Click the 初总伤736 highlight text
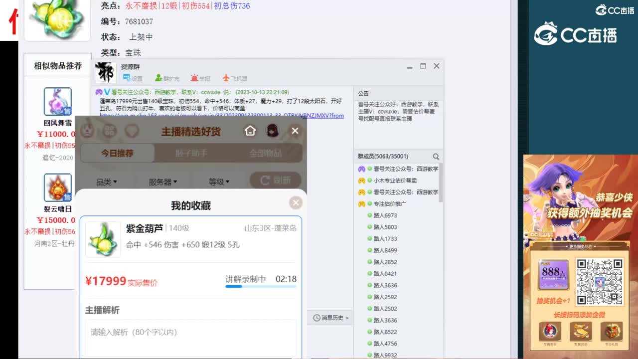The image size is (638, 359). (232, 6)
